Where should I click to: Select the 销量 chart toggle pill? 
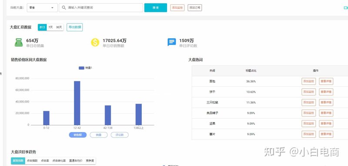pyautogui.click(x=99, y=135)
